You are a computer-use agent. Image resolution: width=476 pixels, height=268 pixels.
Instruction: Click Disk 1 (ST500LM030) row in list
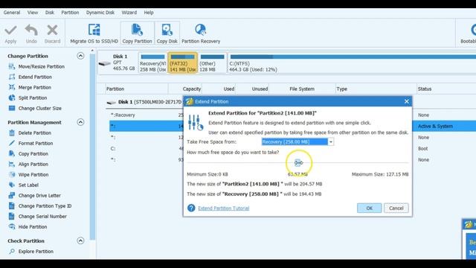pyautogui.click(x=145, y=102)
